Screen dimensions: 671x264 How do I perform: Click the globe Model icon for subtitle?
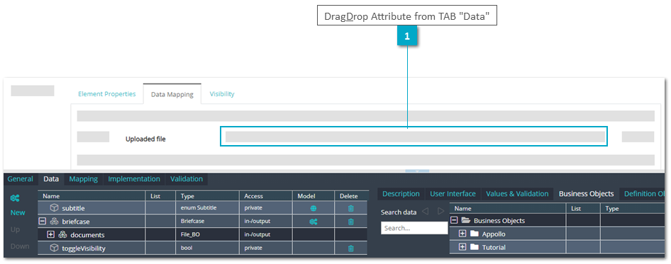314,209
